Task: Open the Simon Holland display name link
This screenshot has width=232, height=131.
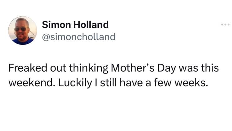Action: pos(75,24)
